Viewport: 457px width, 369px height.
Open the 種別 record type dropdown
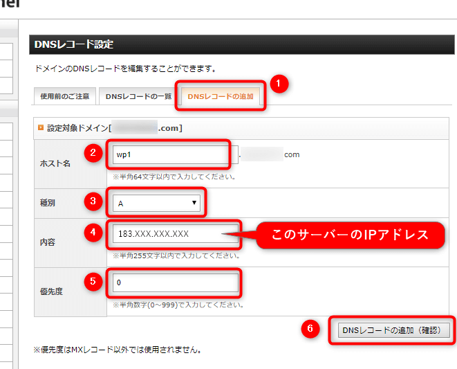(x=156, y=204)
